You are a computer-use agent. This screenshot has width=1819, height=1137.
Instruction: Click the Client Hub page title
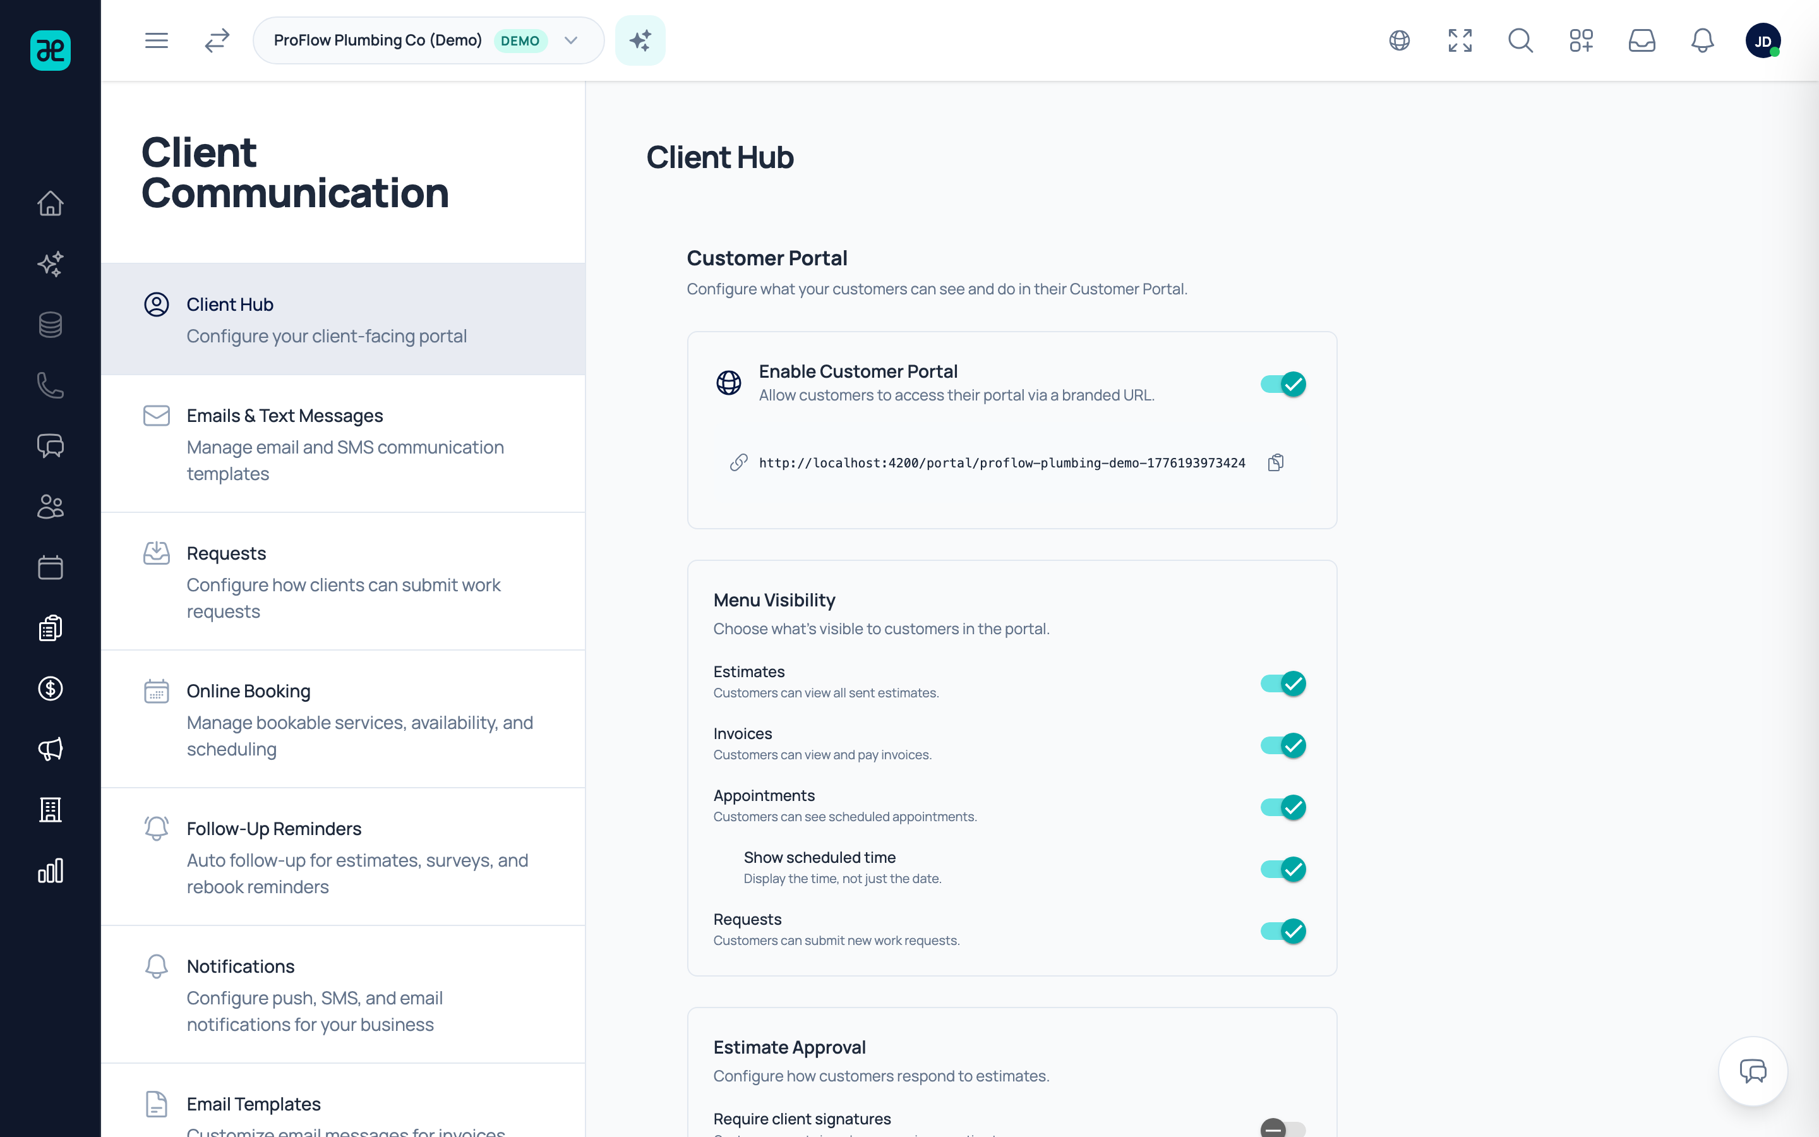pos(720,157)
